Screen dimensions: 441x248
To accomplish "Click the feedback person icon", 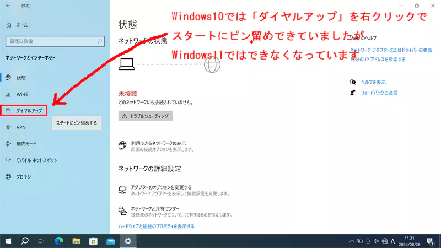I will click(353, 93).
